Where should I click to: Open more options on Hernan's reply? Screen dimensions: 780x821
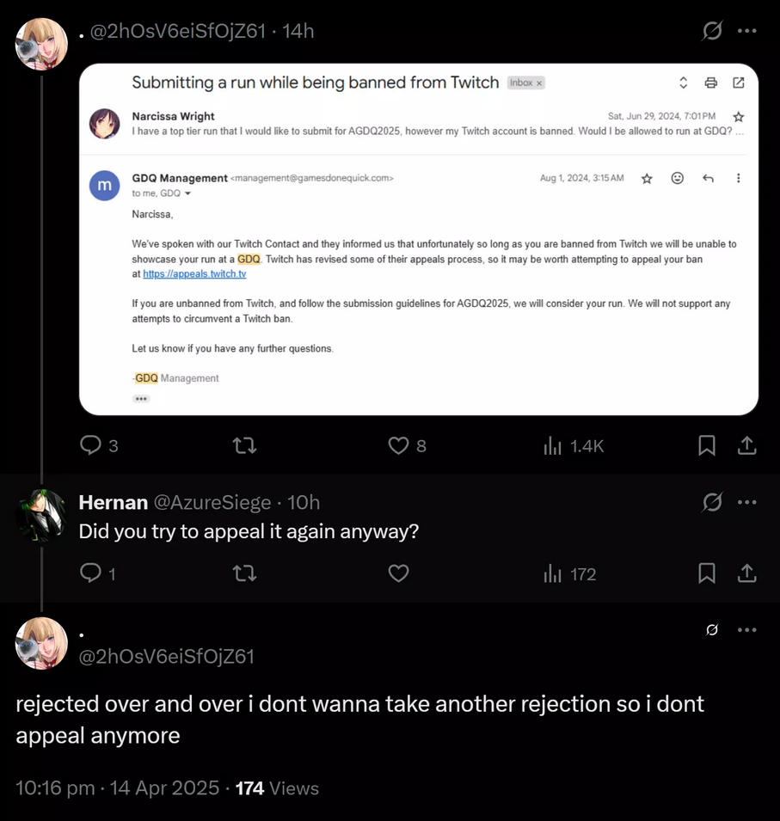pos(746,502)
